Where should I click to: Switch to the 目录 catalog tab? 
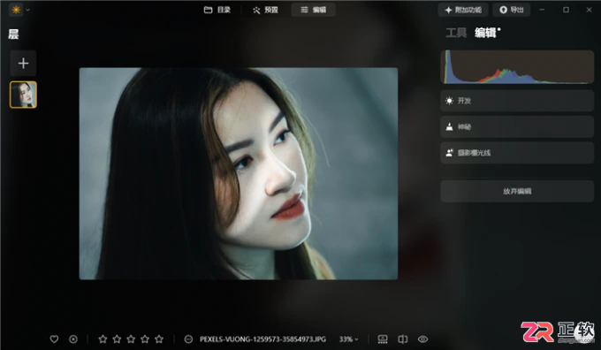click(x=217, y=10)
